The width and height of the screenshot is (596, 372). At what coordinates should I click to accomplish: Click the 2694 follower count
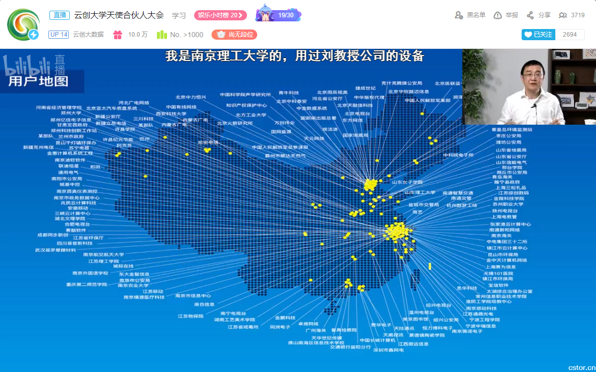(x=570, y=35)
